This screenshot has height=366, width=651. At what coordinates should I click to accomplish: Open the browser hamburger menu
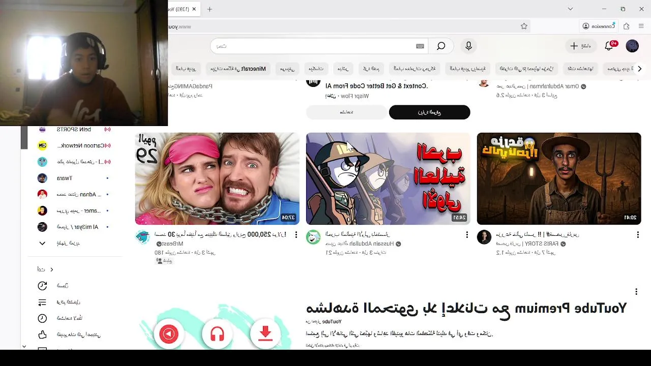click(641, 26)
